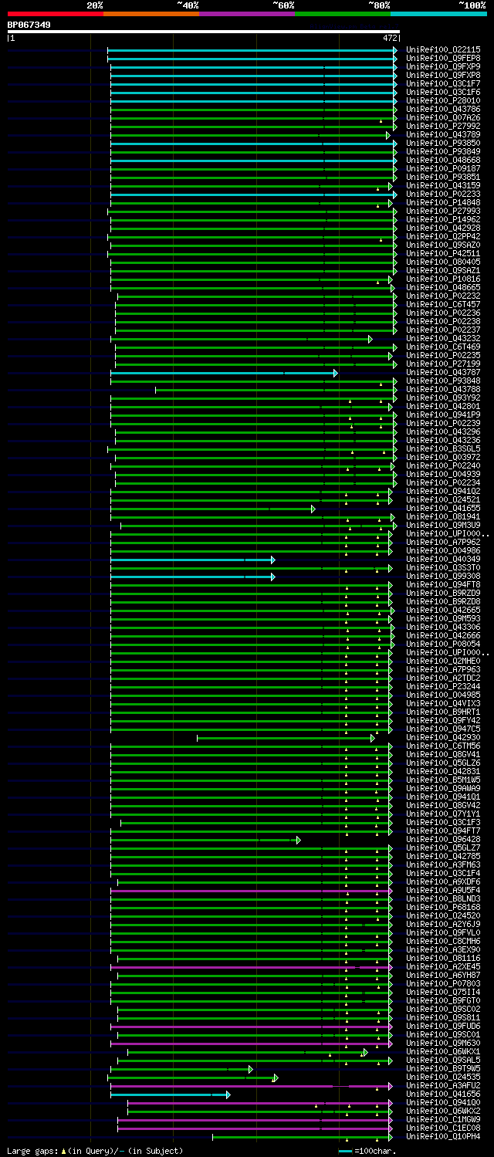The image size is (494, 1157).
Task: Open the UniRef100_O22115 hit label
Action: [443, 49]
